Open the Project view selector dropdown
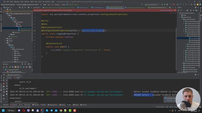 8,8
